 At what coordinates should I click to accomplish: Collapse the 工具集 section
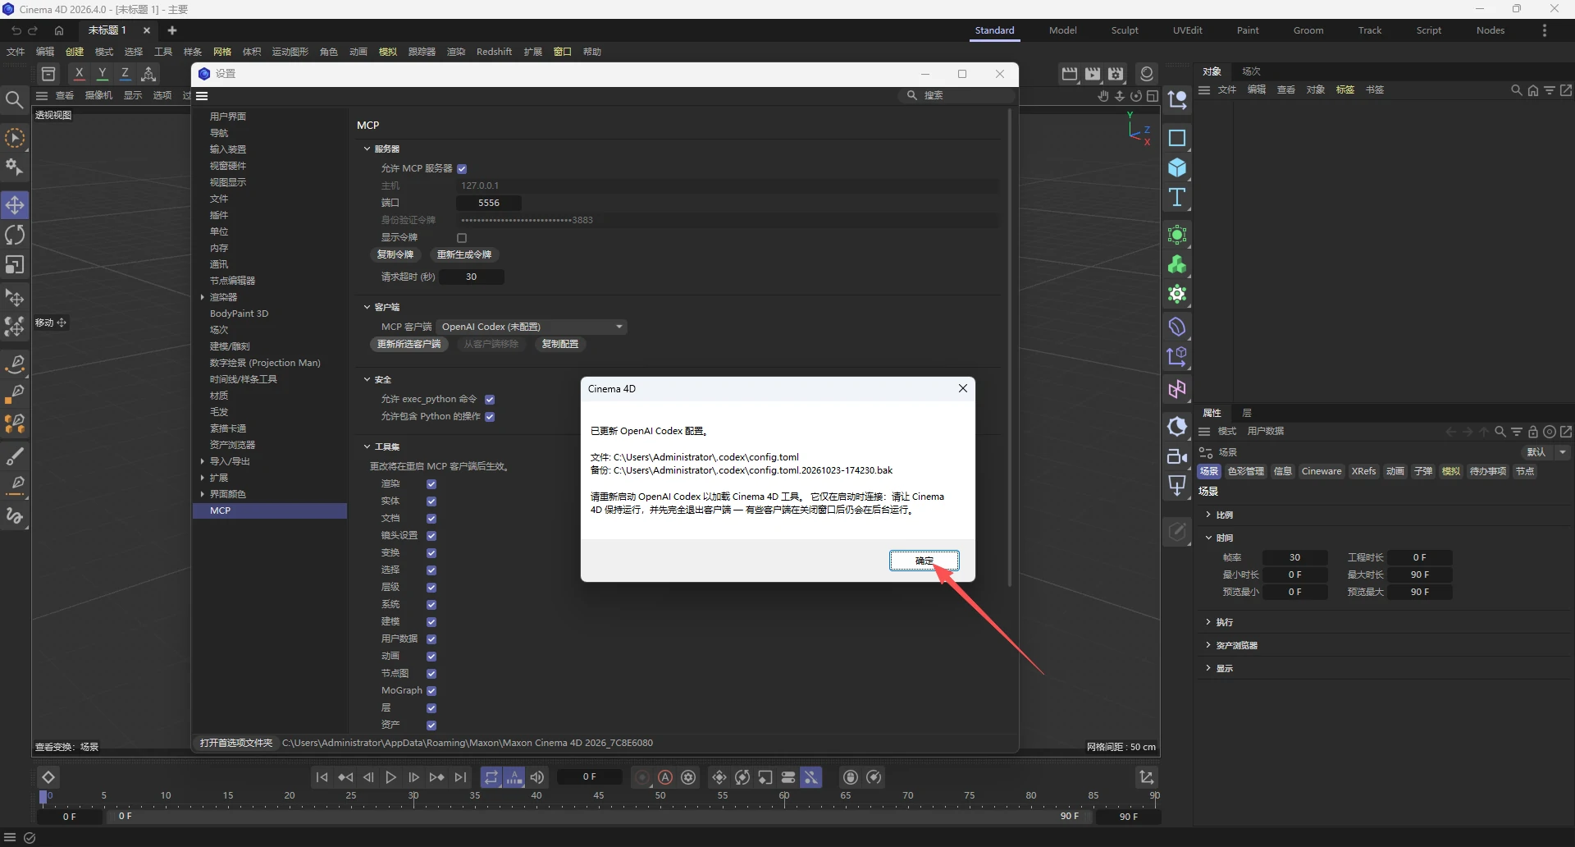367,446
